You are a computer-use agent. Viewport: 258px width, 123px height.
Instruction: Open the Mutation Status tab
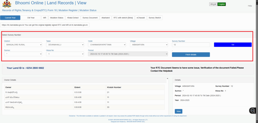(x=57, y=18)
